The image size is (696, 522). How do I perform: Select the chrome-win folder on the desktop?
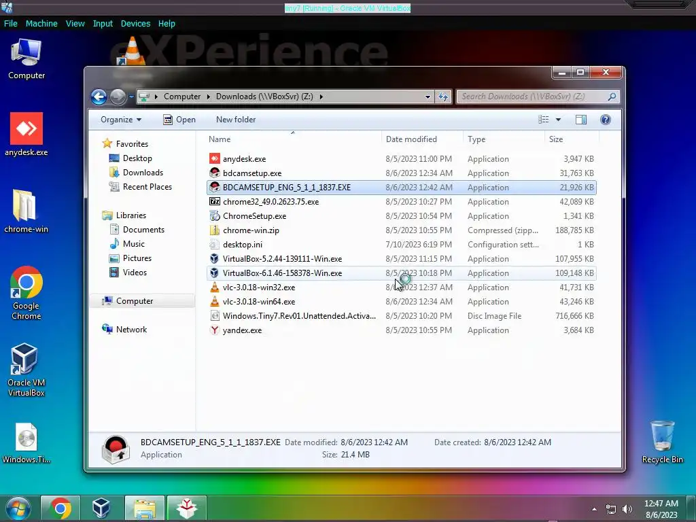pyautogui.click(x=27, y=211)
